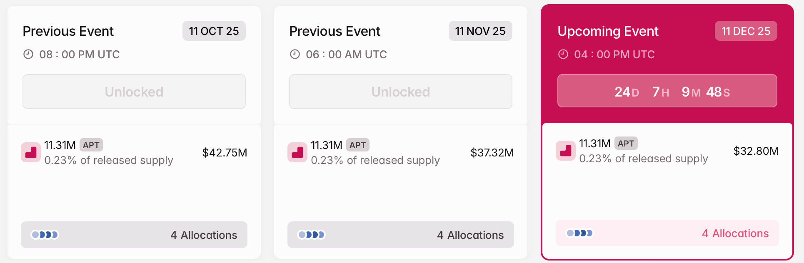Screen dimensions: 804x263
Task: Select the APT chip on the November card
Action: (358, 145)
